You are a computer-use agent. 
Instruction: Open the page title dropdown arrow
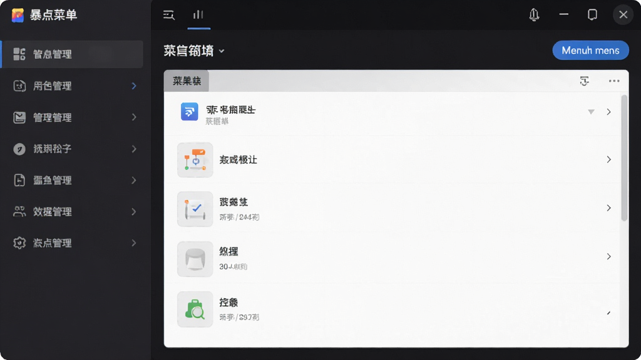(x=222, y=51)
